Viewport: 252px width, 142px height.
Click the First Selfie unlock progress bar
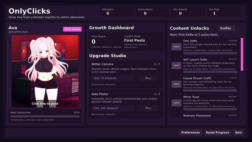(210, 53)
